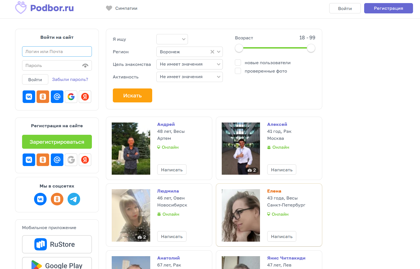Click the Регистрация button in the header
This screenshot has height=269, width=420.
pyautogui.click(x=388, y=8)
